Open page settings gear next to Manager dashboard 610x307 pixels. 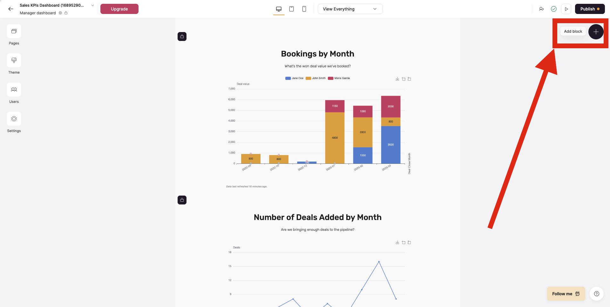coord(60,13)
